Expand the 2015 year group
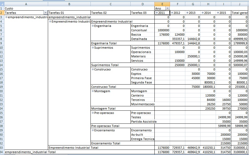Viewport: 249px width, 155px height. point(218,13)
